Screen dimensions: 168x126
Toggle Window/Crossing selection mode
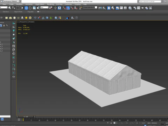(x=22, y=8)
